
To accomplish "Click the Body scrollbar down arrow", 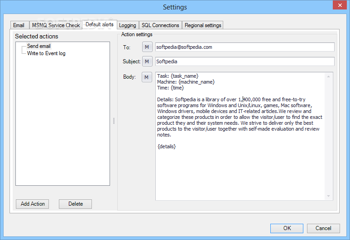I will [x=328, y=196].
